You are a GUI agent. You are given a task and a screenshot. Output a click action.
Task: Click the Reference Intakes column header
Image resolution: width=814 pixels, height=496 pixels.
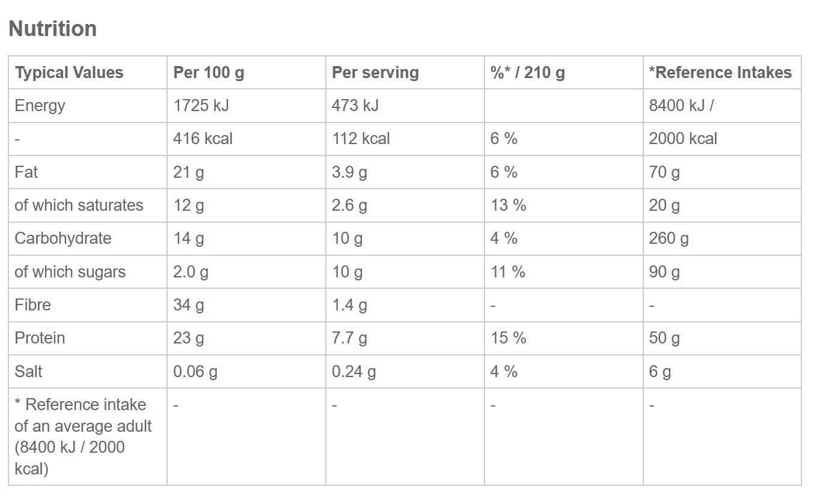pos(720,73)
